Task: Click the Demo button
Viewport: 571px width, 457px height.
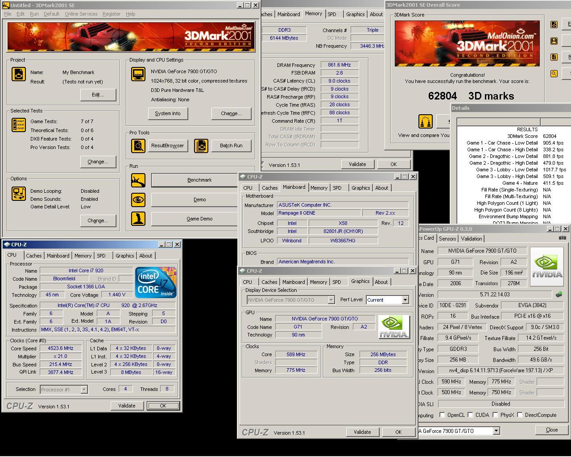Action: [199, 199]
